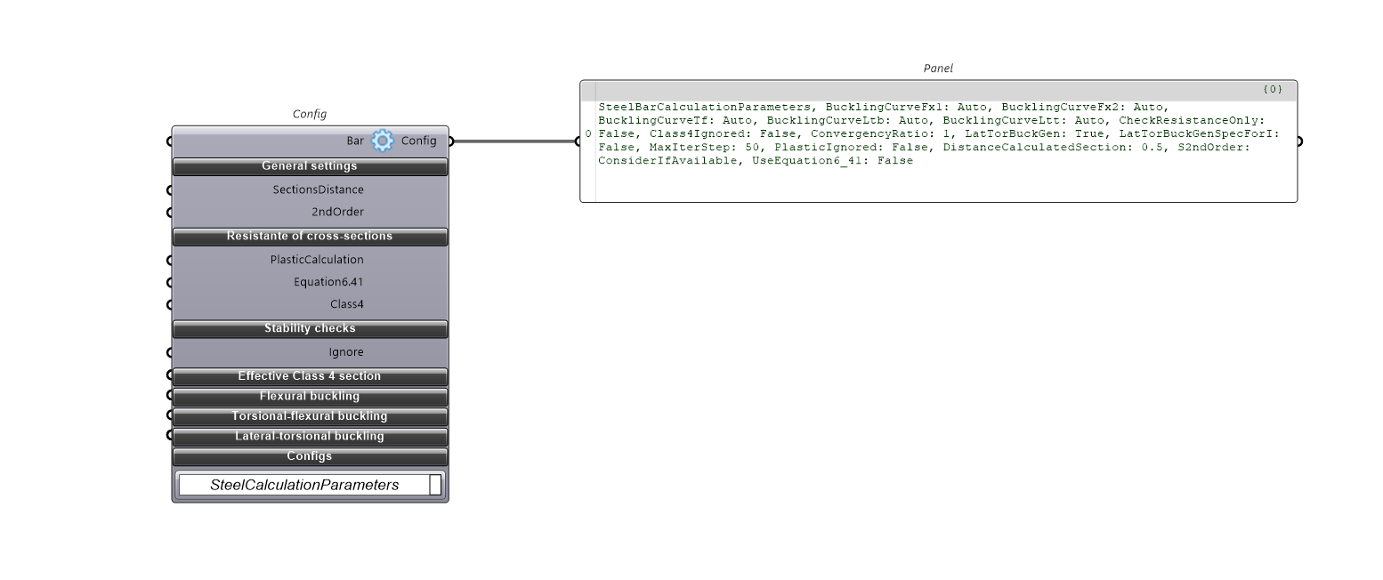The height and width of the screenshot is (580, 1383).
Task: Click the Bar input label
Action: [355, 141]
